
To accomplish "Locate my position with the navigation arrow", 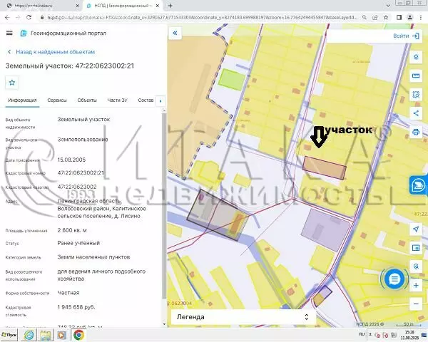I will coord(416,229).
